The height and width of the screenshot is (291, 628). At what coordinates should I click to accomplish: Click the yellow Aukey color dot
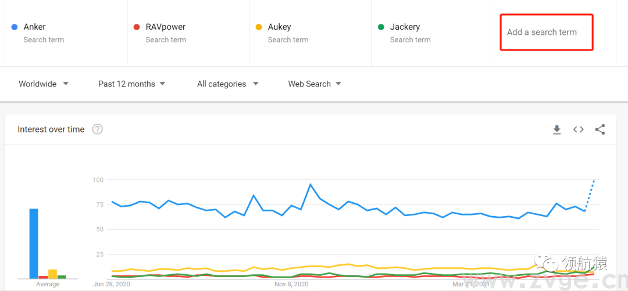[x=259, y=27]
